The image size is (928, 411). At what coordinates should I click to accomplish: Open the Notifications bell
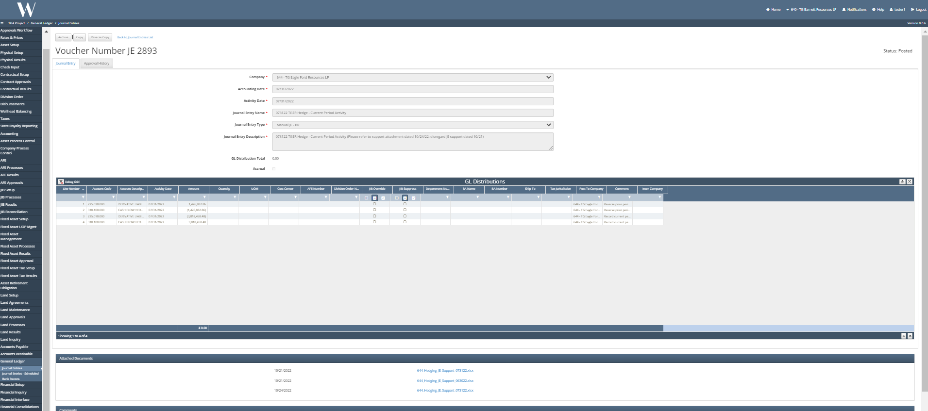(x=844, y=9)
